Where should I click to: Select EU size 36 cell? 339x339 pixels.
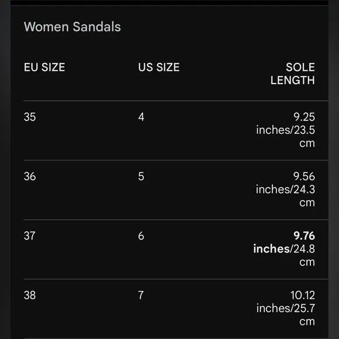pyautogui.click(x=30, y=177)
